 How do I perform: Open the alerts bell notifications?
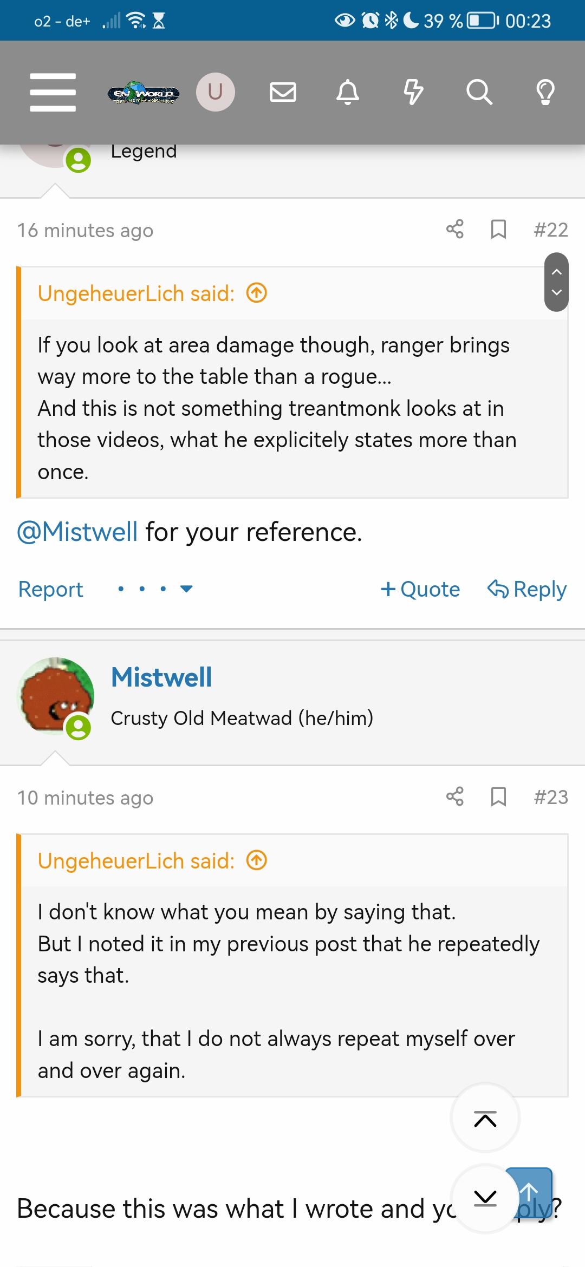tap(348, 92)
